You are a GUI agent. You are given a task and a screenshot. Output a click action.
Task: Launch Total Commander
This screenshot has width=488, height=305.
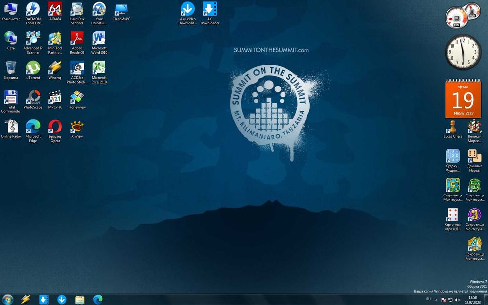[x=11, y=102]
